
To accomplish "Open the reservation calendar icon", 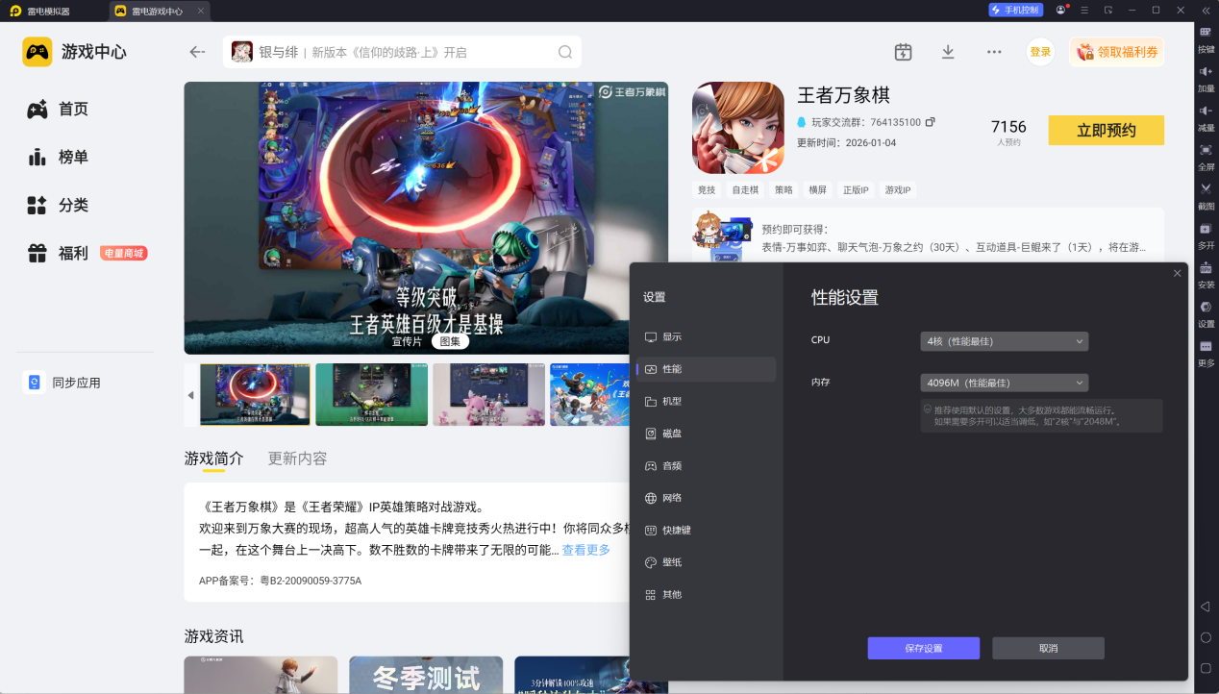I will [903, 52].
